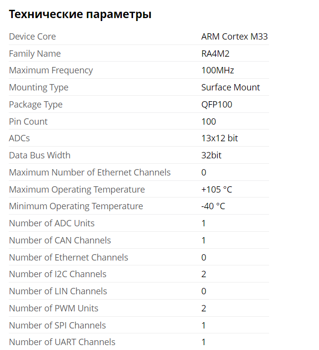Click the 13x12 bit ADCs value
This screenshot has width=319, height=350.
220,138
